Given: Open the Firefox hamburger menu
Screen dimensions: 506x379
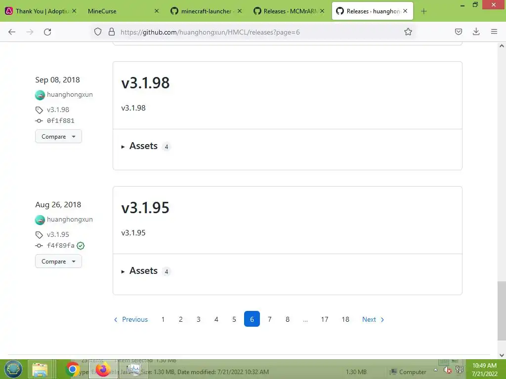Looking at the screenshot, I should tap(494, 32).
